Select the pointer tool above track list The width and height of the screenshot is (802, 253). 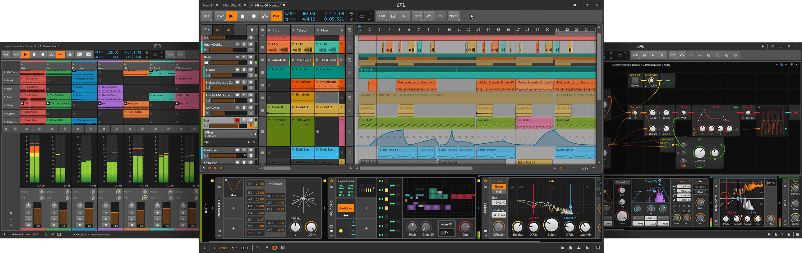[x=252, y=30]
